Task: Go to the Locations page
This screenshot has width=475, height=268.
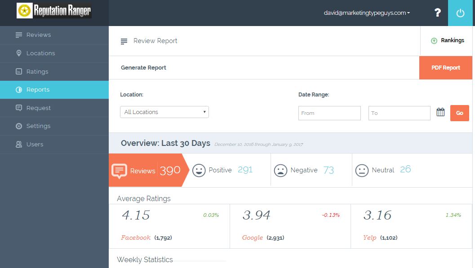Action: [54, 53]
